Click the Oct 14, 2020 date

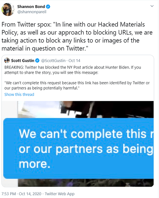30,194
